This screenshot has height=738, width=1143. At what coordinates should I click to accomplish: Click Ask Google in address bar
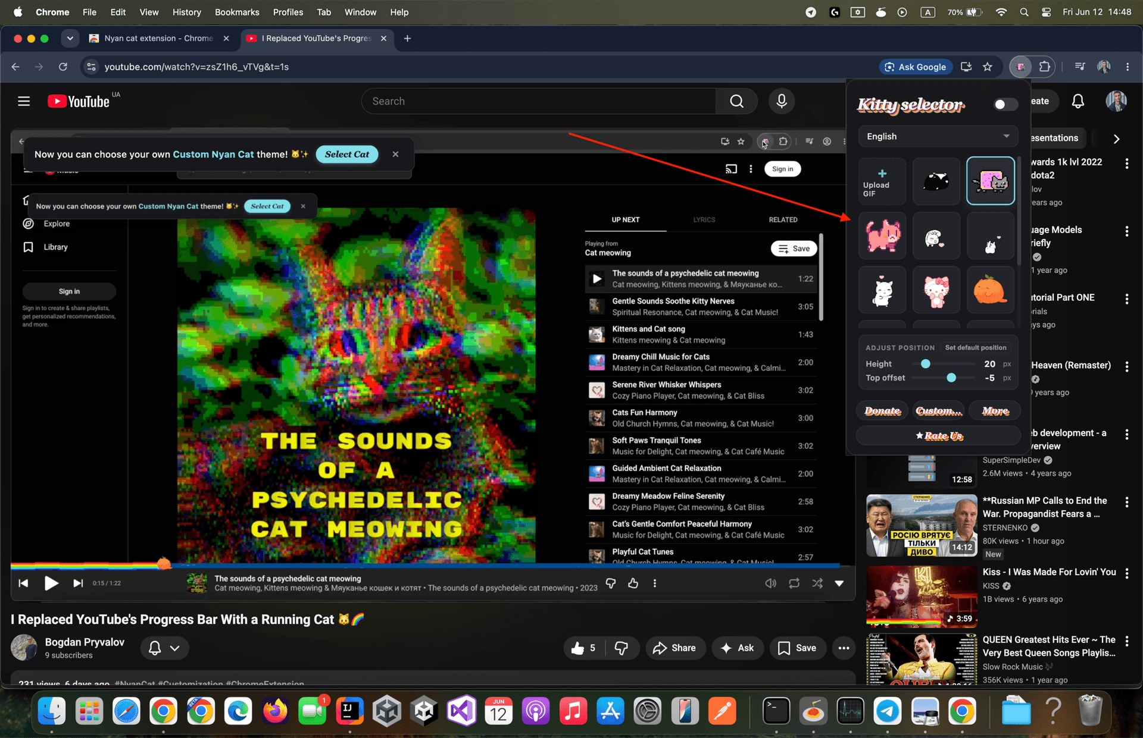(916, 67)
